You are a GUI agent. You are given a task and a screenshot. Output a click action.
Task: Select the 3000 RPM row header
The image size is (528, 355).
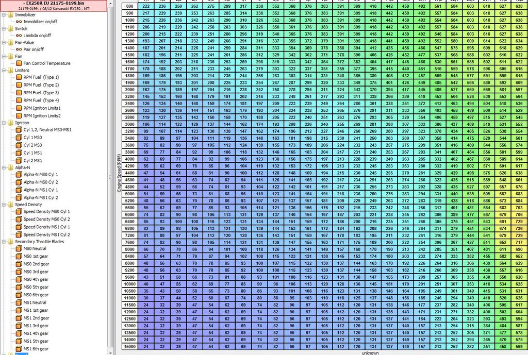click(x=130, y=124)
